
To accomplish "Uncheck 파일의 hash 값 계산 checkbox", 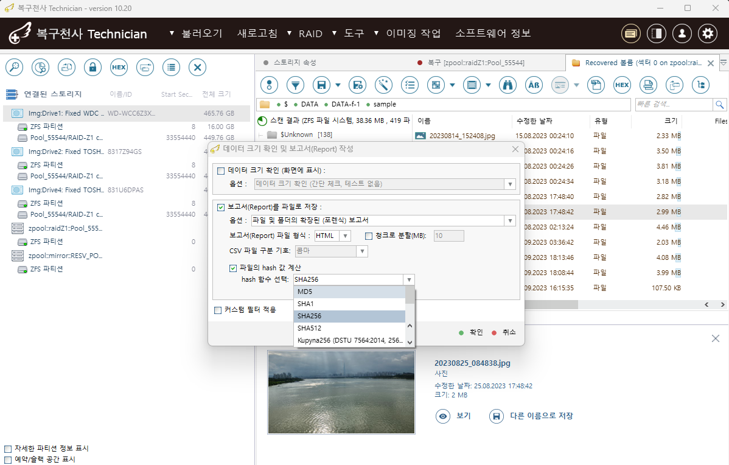I will tap(233, 268).
